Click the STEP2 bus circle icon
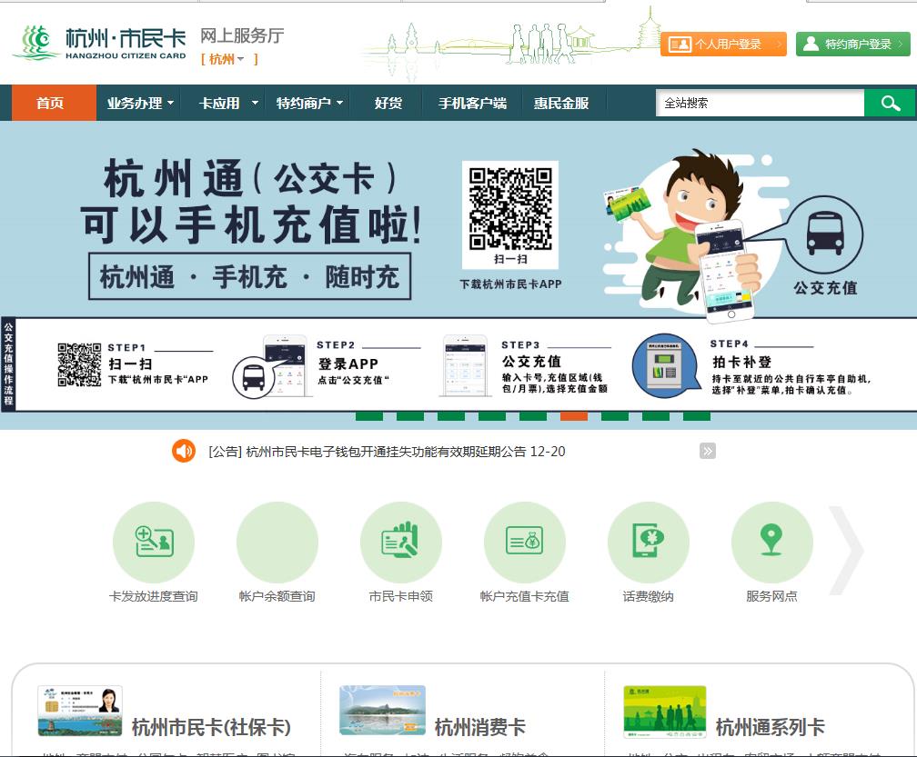The image size is (917, 757). pyautogui.click(x=253, y=377)
